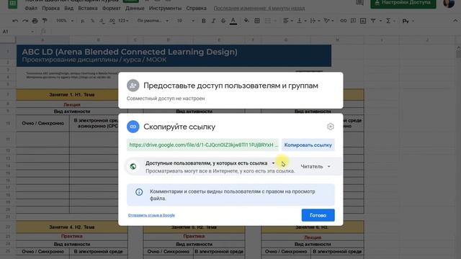Click the Копировать ссылку button
461x259 pixels.
click(308, 145)
